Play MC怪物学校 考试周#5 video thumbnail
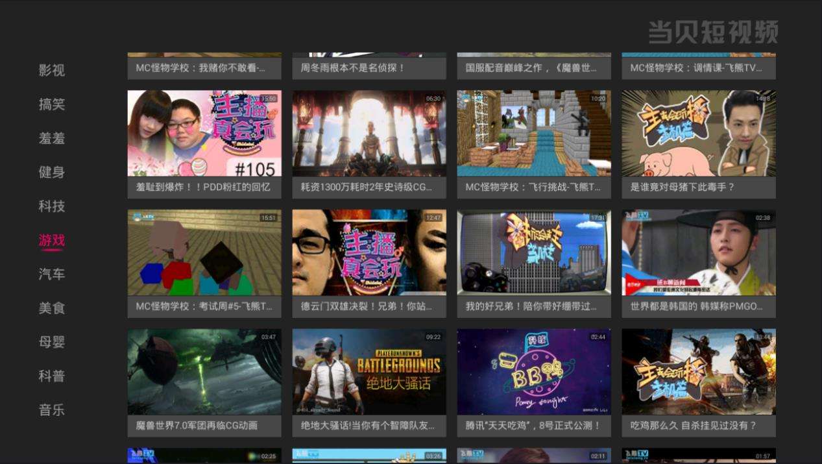Viewport: 822px width, 464px height. click(x=204, y=252)
